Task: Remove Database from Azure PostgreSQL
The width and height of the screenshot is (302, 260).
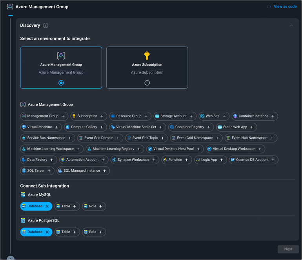Action: point(47,232)
